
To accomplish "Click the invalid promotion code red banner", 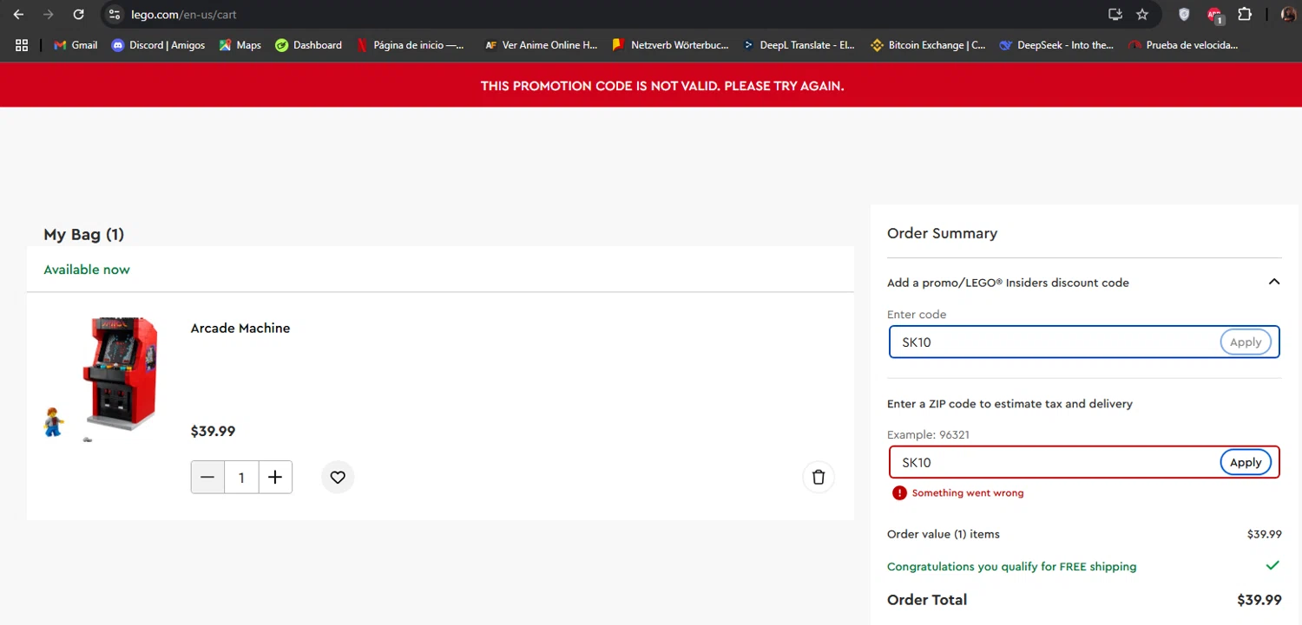I will click(651, 86).
